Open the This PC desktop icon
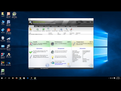Screen dimensions: 121x91 (x=3, y=22)
